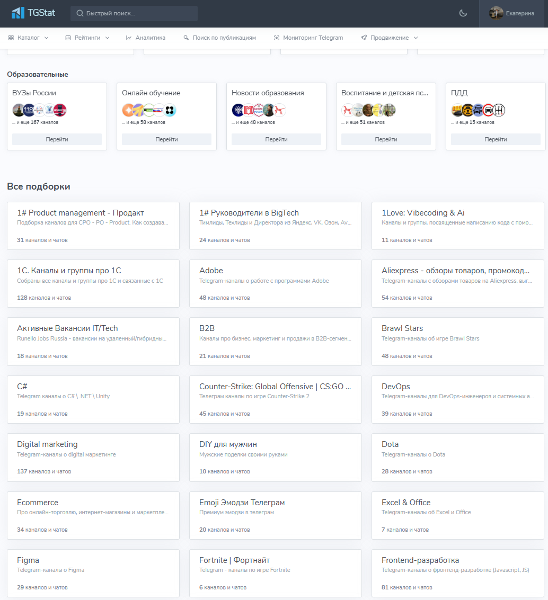548x600 pixels.
Task: Click first channel avatar in Новости образования
Action: 238,110
